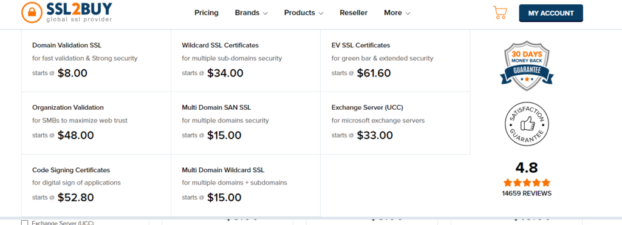Select EV SSL Certificates option
The image size is (622, 225).
[361, 45]
